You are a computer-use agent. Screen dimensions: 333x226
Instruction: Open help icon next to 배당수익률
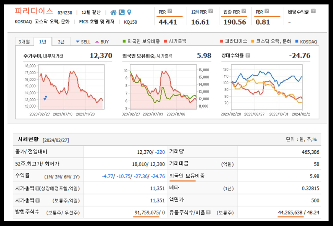tap(313, 11)
